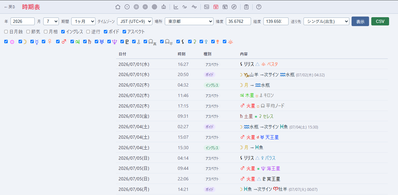Toggle the Chiron key symbol checkbox
Viewport: 398px width, 195px height.
tap(134, 41)
